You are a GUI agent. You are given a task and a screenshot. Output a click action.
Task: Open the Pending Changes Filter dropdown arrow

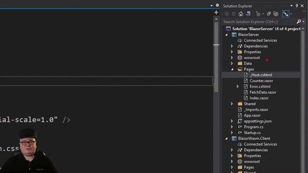263,14
